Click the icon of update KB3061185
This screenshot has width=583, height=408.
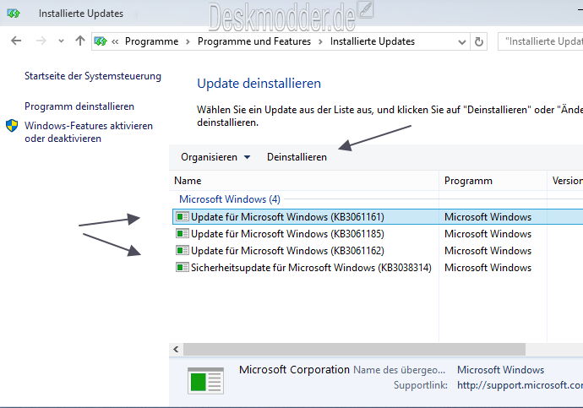click(183, 233)
